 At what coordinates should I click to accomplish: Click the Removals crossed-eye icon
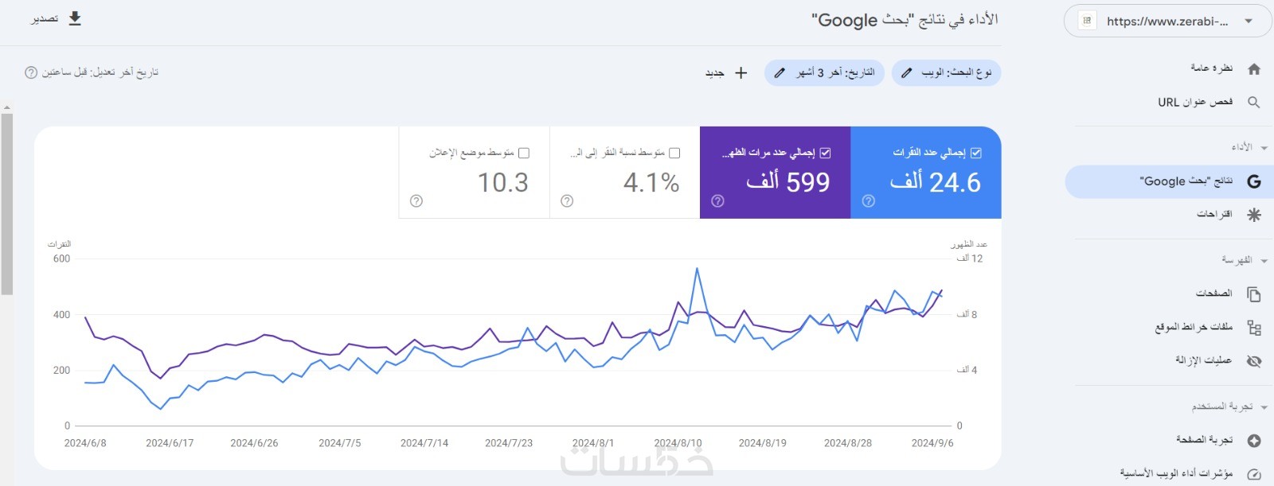[x=1254, y=361]
